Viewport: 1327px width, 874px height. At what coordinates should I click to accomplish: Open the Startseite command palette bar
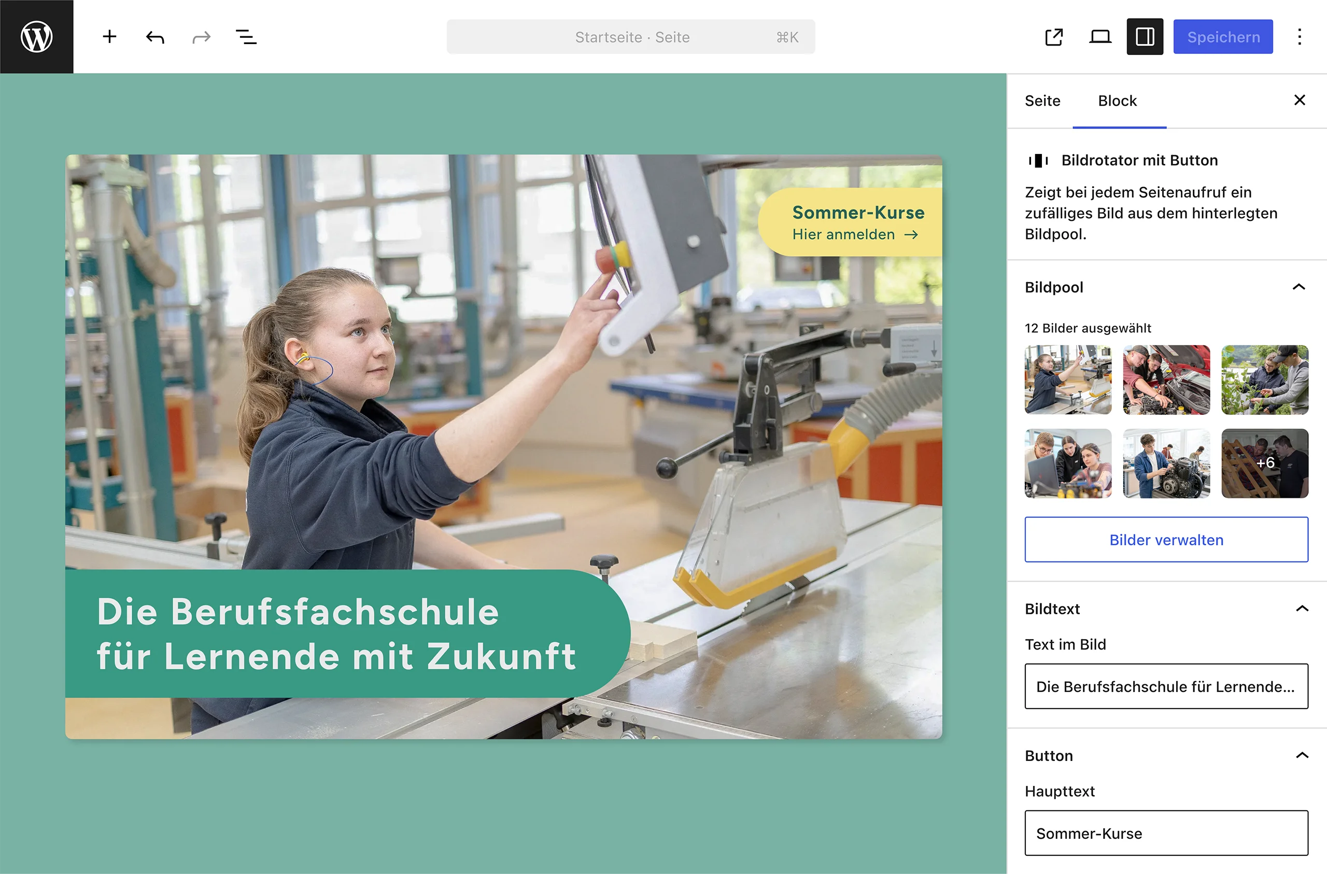click(x=631, y=37)
